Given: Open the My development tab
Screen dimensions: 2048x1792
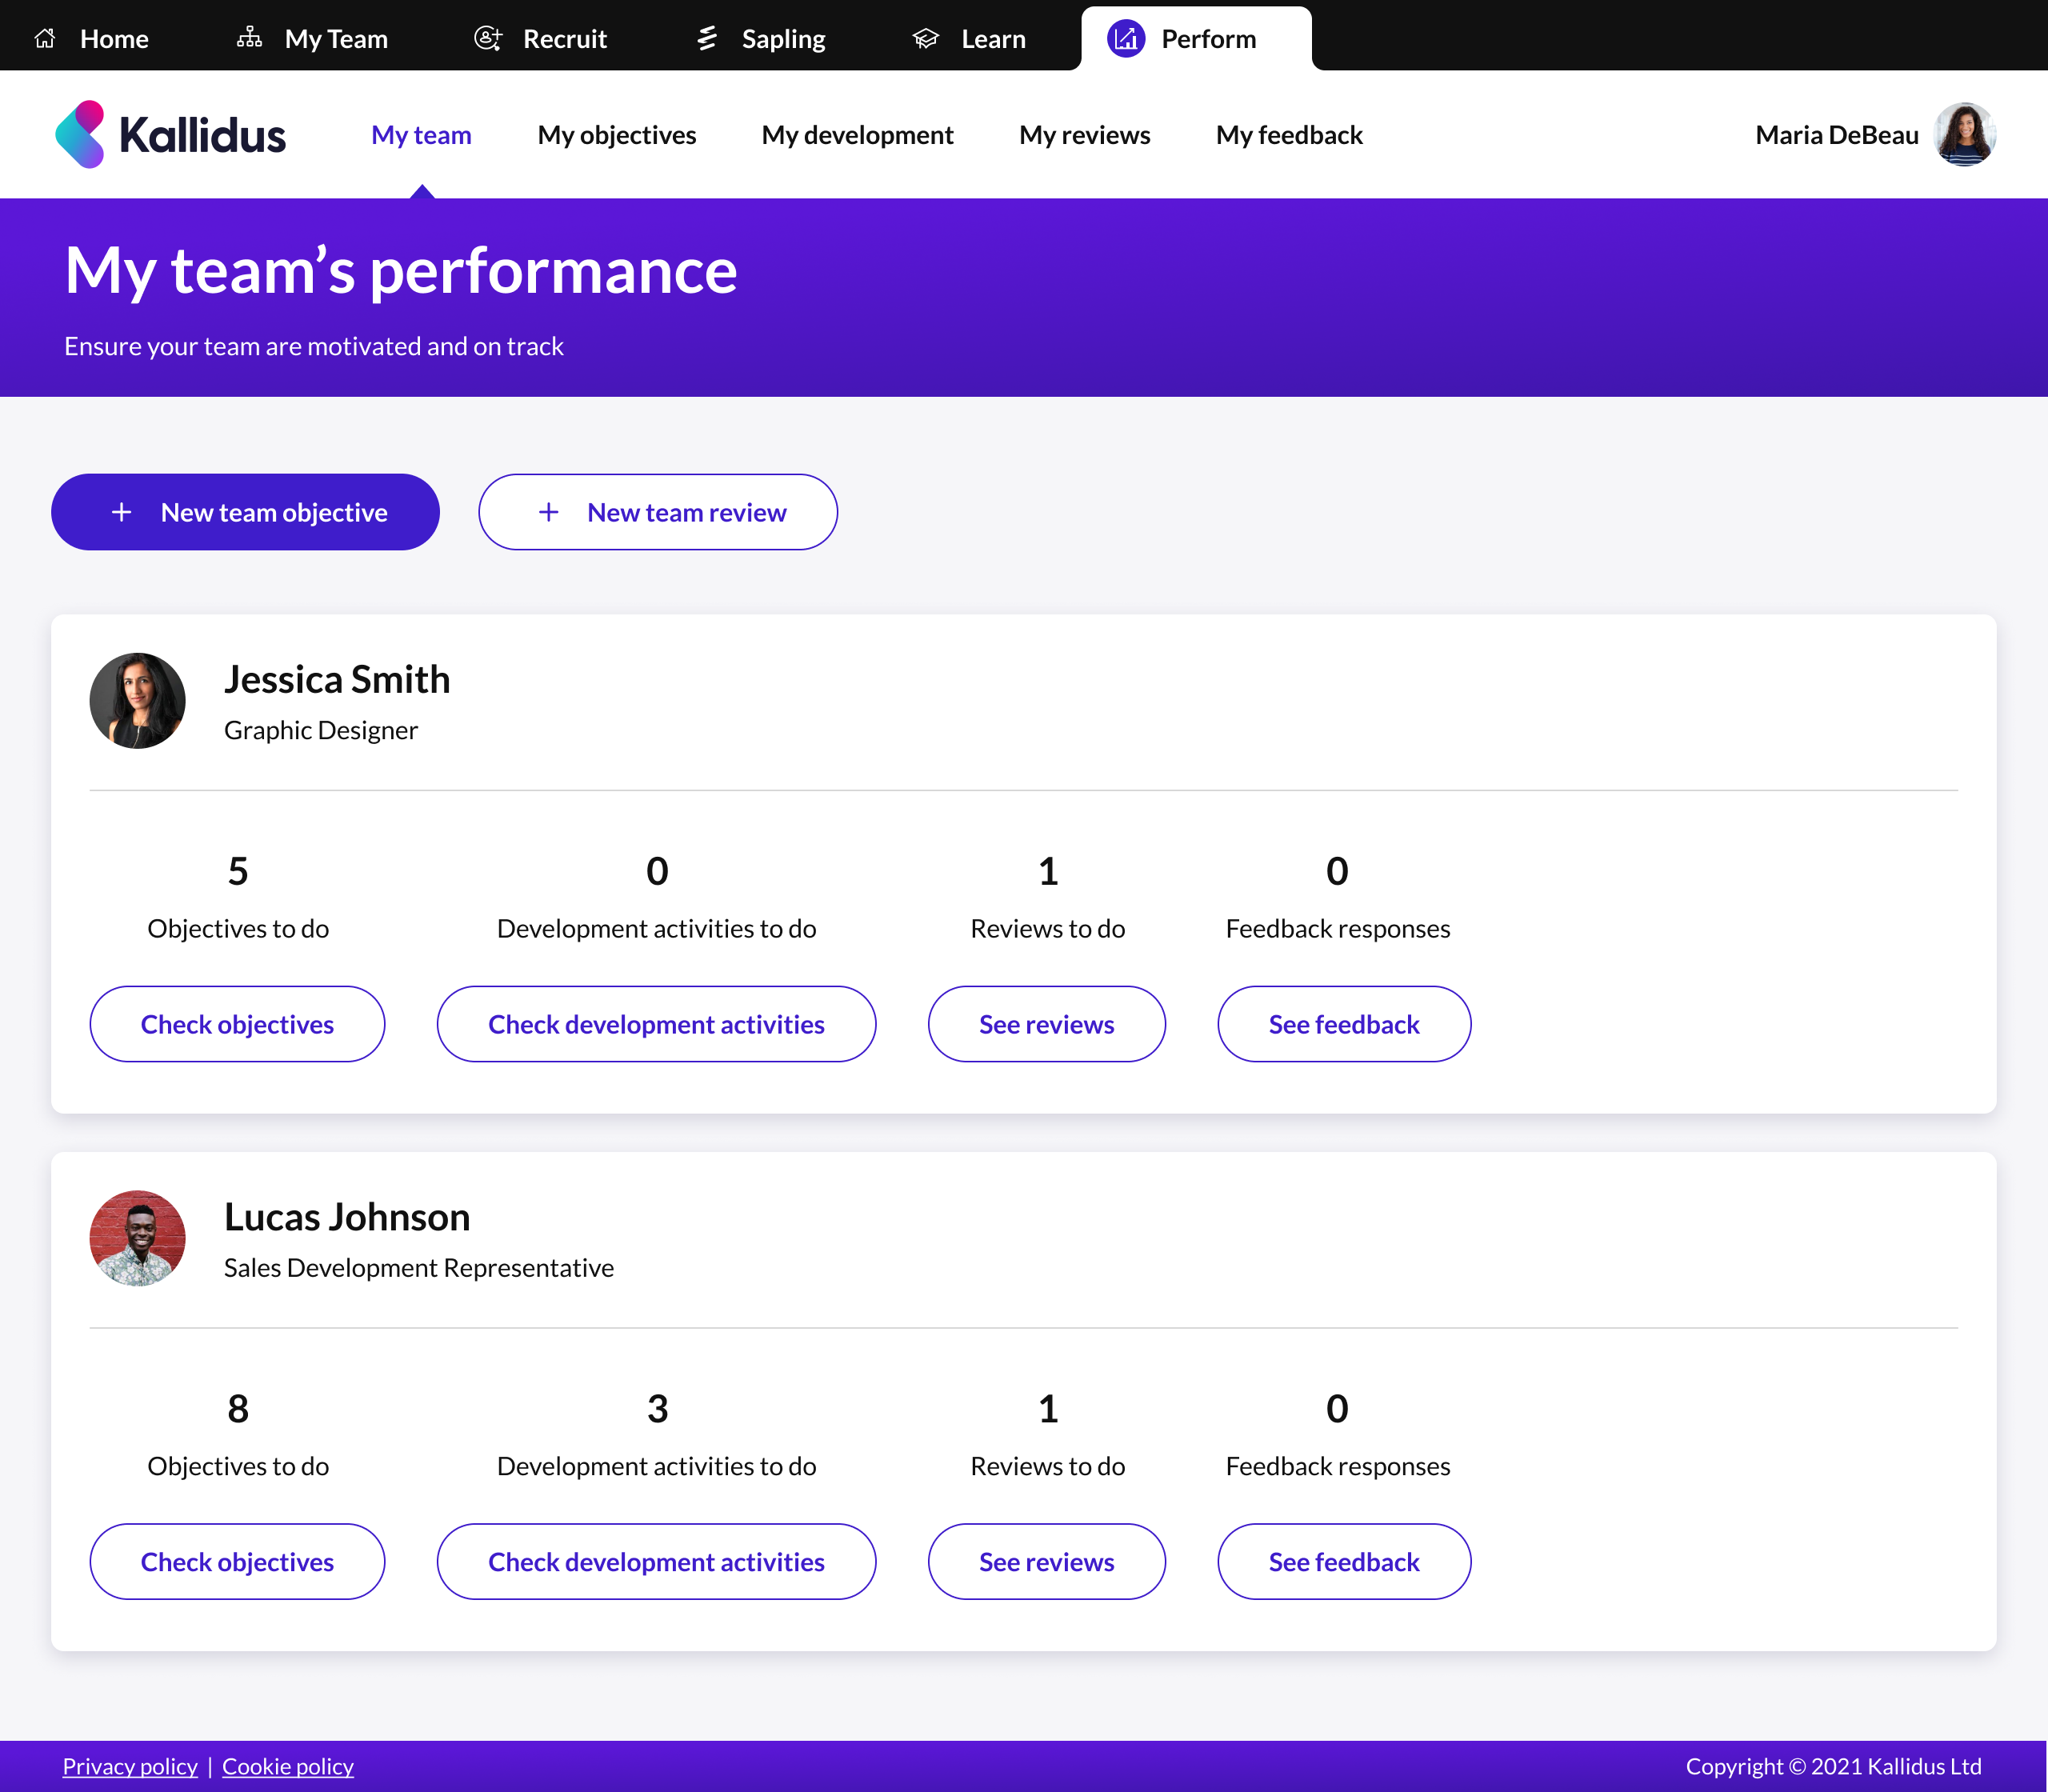Looking at the screenshot, I should tap(857, 134).
